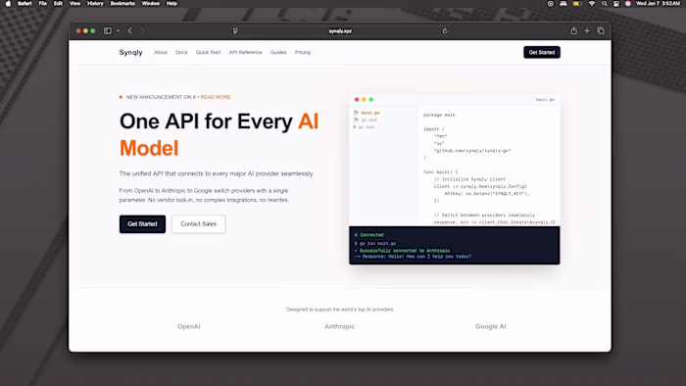Click the main.go title in code window
Image resolution: width=686 pixels, height=386 pixels.
545,100
